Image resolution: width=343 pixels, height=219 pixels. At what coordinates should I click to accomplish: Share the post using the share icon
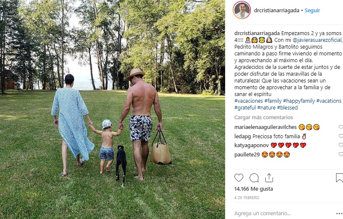pos(269,178)
